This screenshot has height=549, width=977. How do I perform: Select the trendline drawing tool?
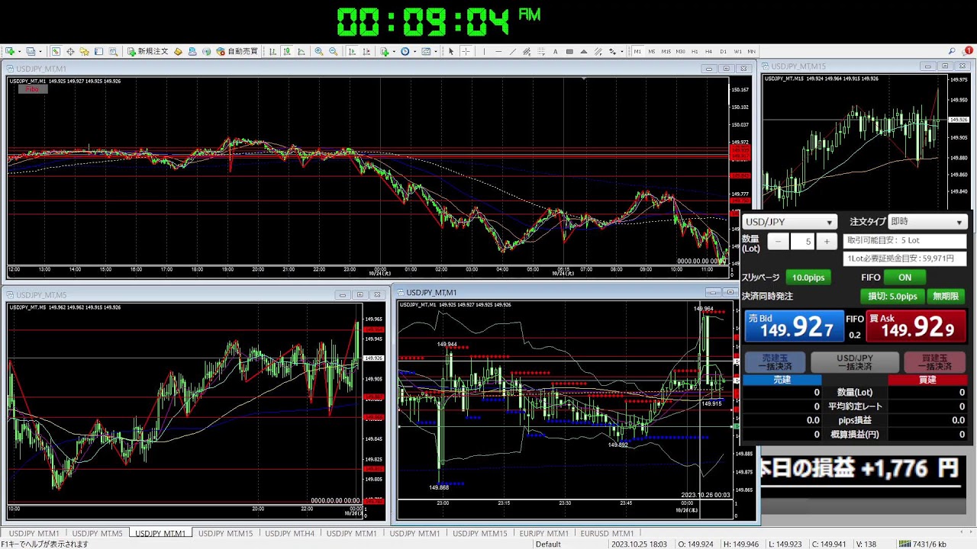512,52
